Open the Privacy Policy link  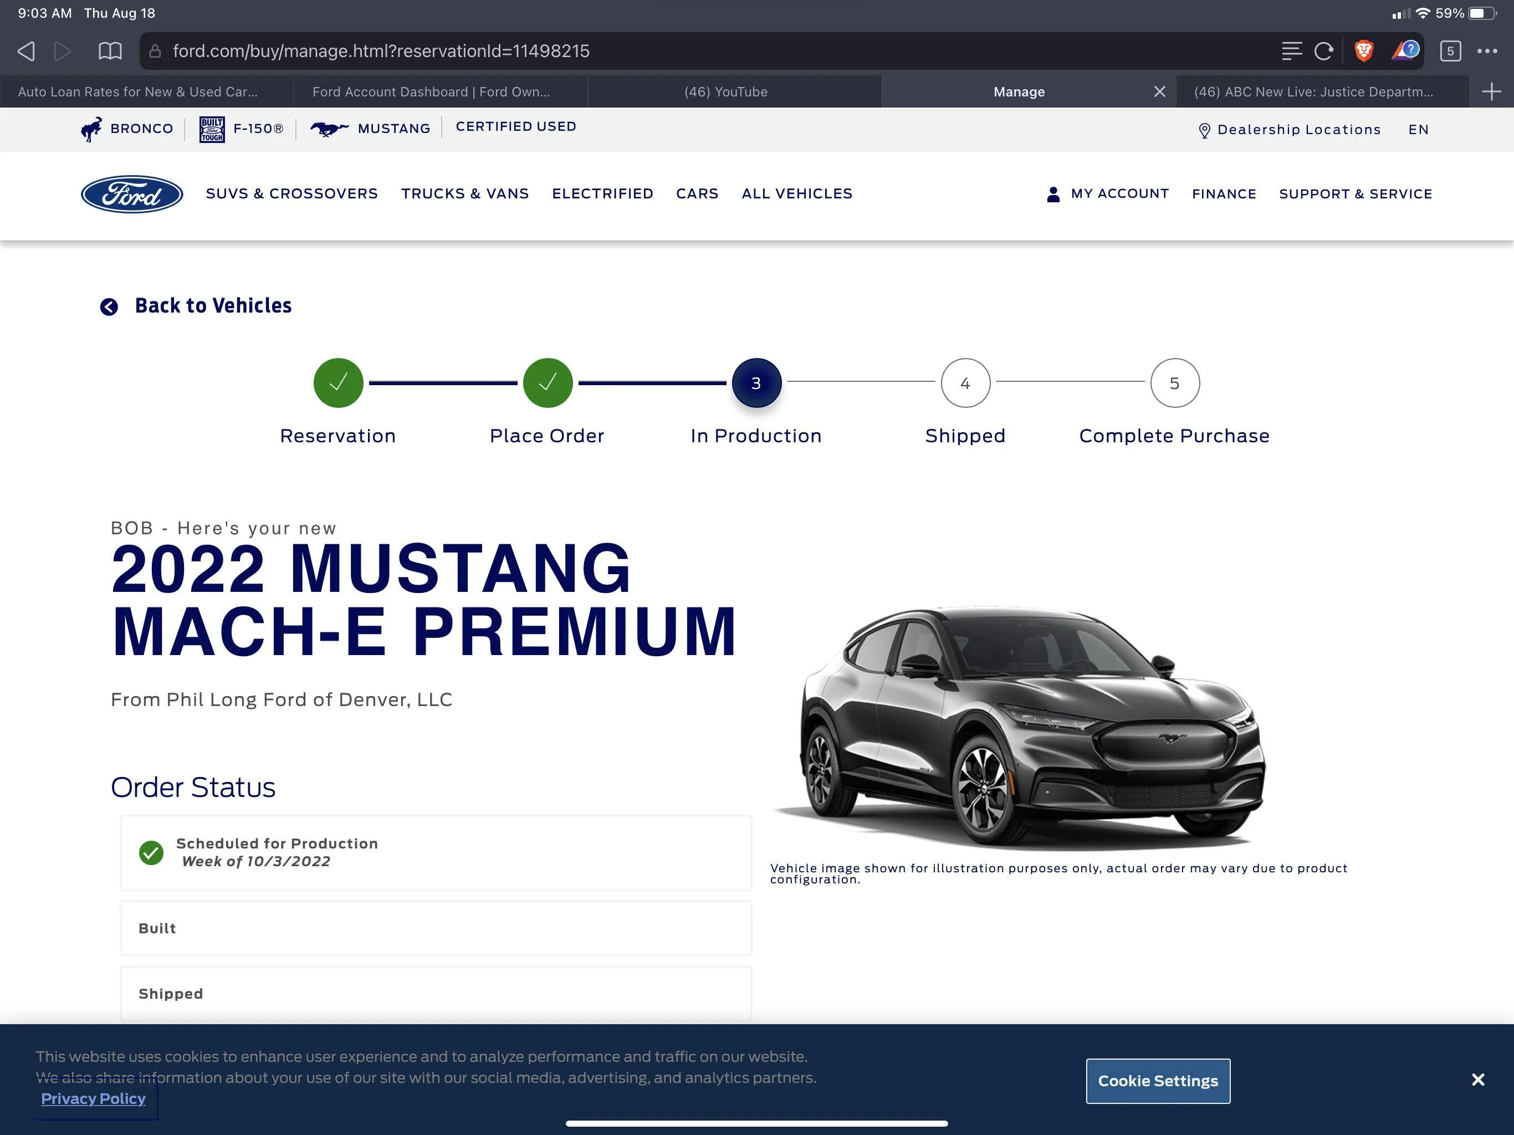93,1099
